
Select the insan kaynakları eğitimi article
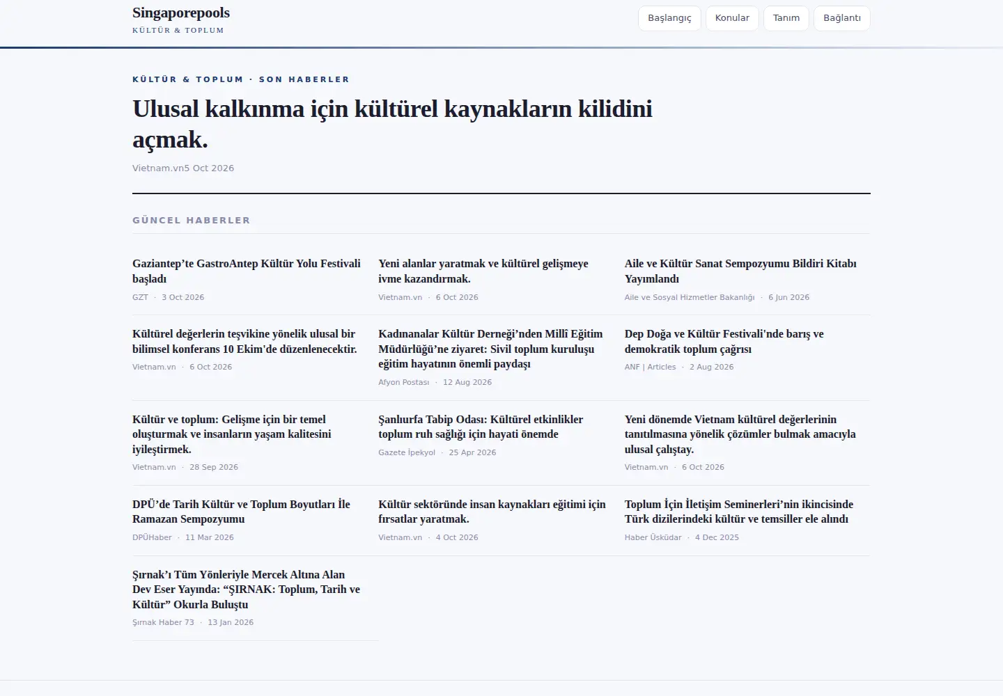tap(492, 512)
